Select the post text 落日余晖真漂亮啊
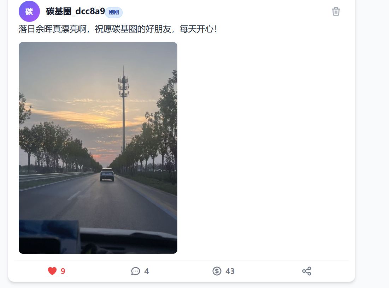The width and height of the screenshot is (389, 288). coord(52,29)
